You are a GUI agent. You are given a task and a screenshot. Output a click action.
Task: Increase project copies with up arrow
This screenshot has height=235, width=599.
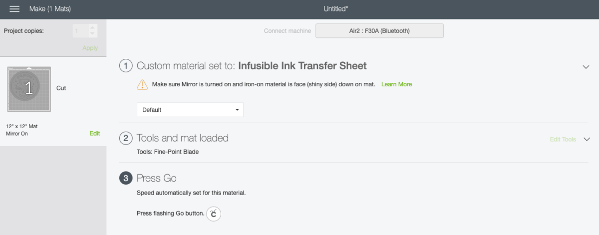click(92, 28)
